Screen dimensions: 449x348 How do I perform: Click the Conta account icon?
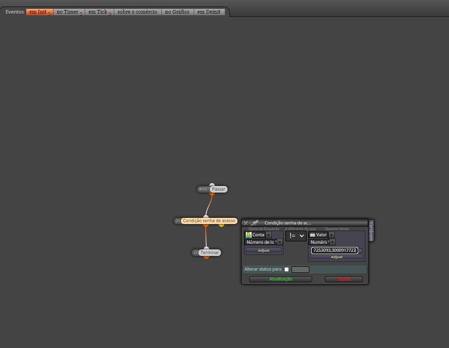(249, 235)
